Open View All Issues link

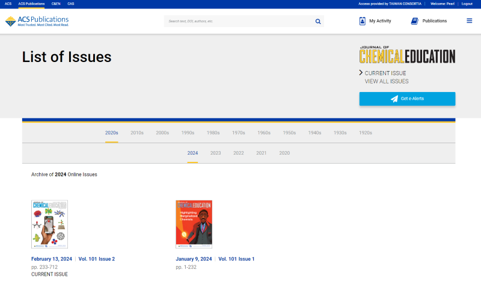tap(386, 81)
